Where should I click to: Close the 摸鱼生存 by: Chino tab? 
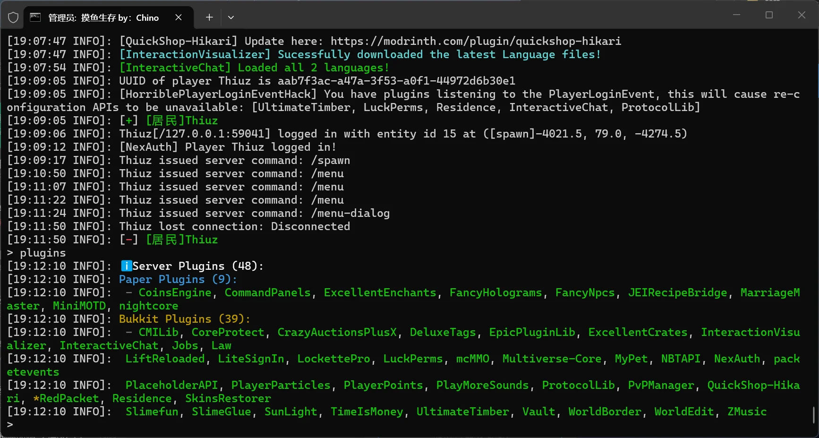point(179,17)
